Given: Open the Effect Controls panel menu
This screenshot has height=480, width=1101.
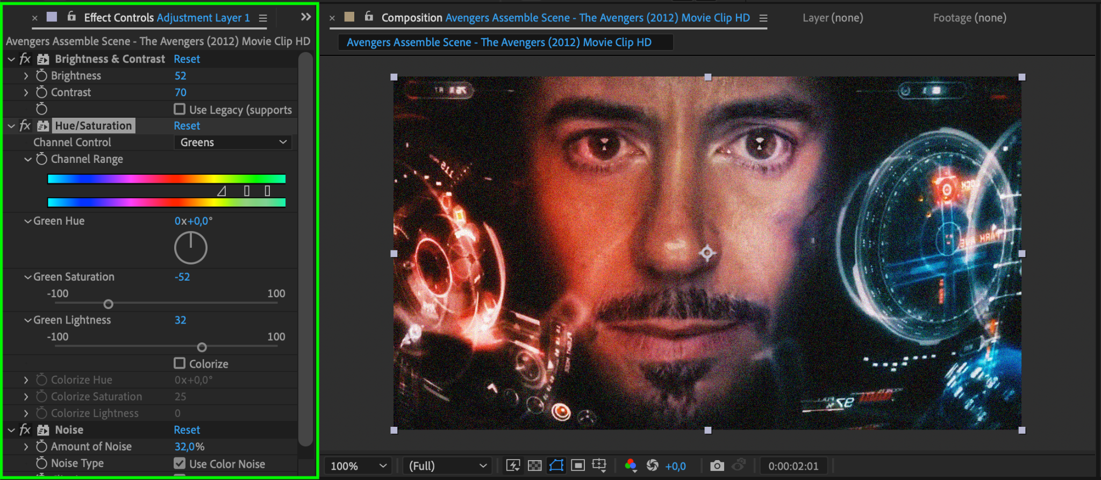Looking at the screenshot, I should 263,18.
